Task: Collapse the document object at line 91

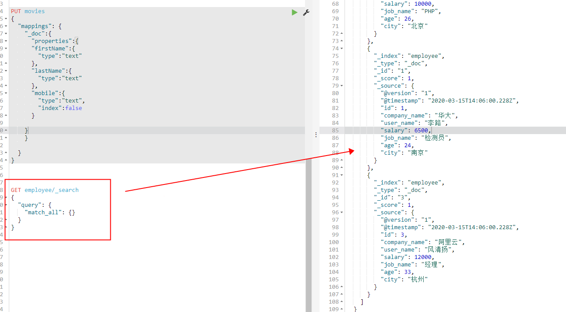Action: [341, 175]
